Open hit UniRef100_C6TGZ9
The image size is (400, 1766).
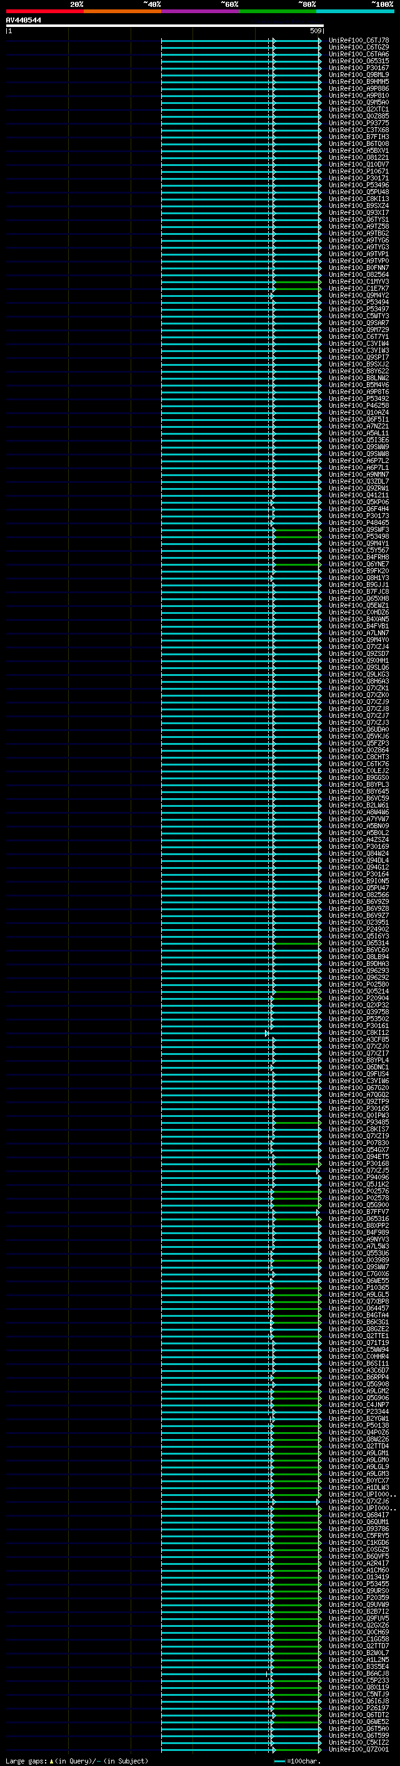(x=359, y=48)
